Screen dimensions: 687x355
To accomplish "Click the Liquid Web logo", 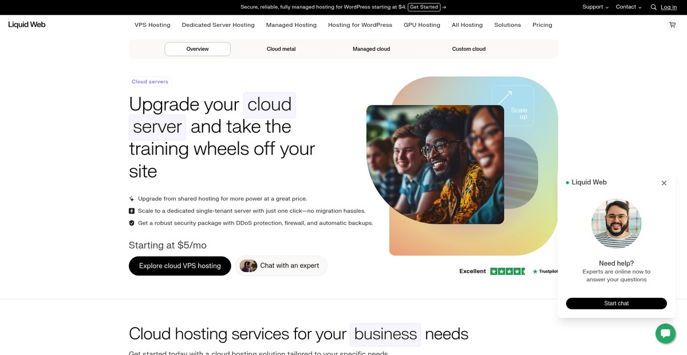I will (27, 25).
